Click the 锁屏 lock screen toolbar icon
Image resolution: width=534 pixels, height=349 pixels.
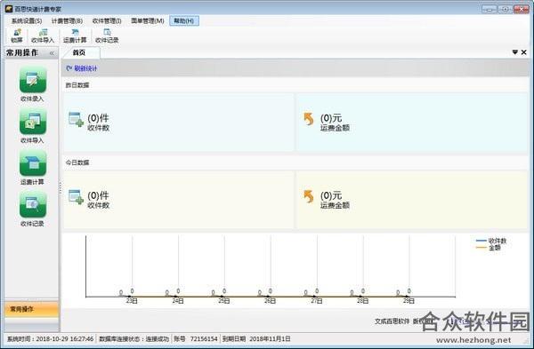click(x=16, y=36)
